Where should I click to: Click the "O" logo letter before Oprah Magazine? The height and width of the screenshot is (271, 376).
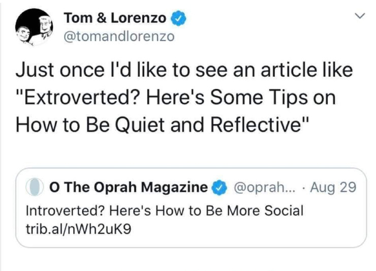point(54,187)
